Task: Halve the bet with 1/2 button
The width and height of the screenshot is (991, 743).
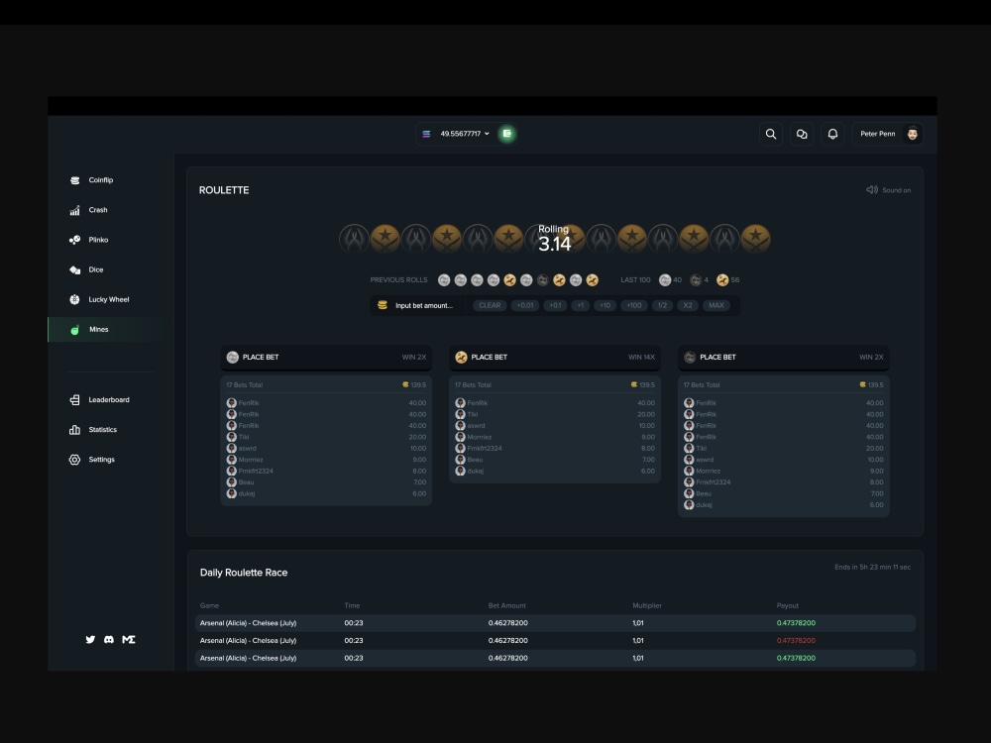Action: point(662,306)
